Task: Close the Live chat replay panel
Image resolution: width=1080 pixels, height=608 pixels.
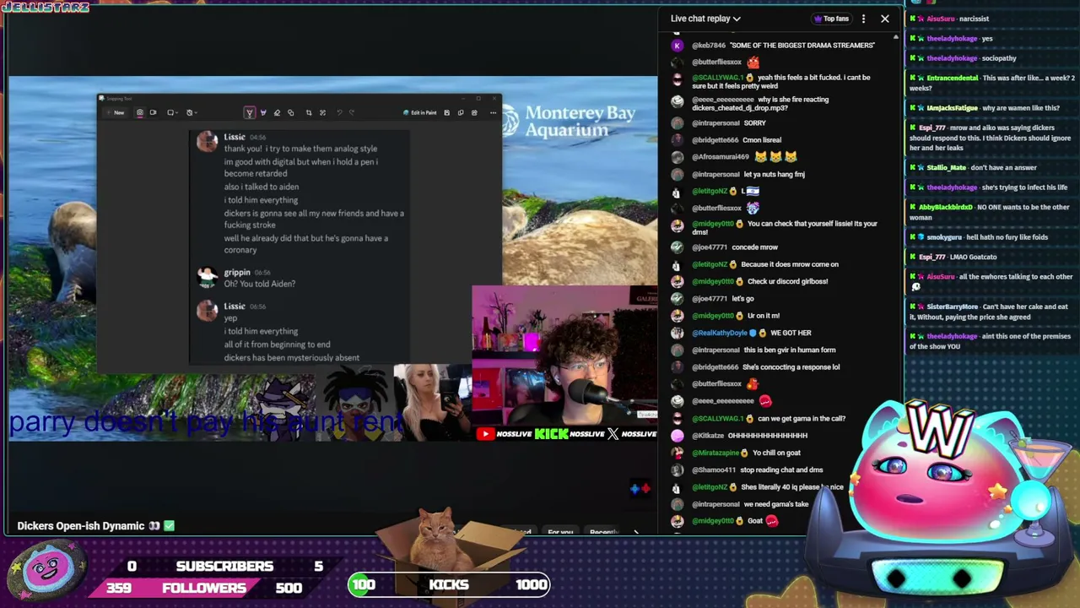Action: pos(885,19)
